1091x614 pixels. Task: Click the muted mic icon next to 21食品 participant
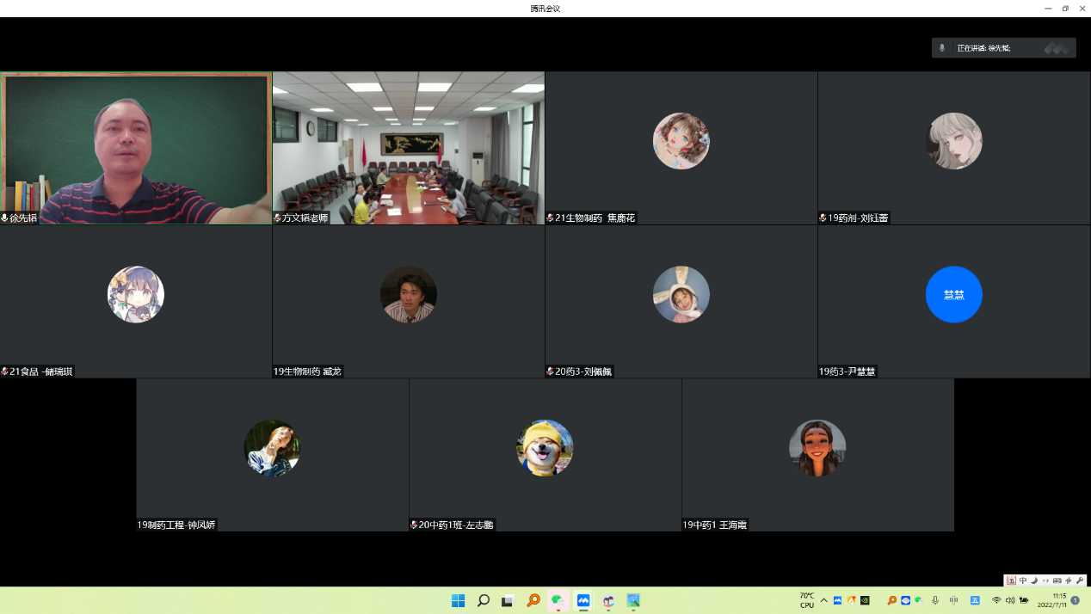(x=4, y=371)
